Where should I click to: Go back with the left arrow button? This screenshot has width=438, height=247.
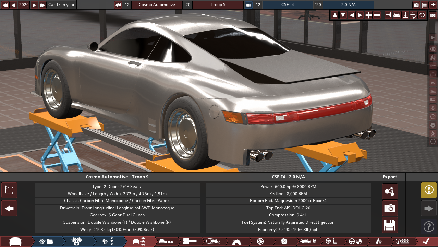coord(9,208)
